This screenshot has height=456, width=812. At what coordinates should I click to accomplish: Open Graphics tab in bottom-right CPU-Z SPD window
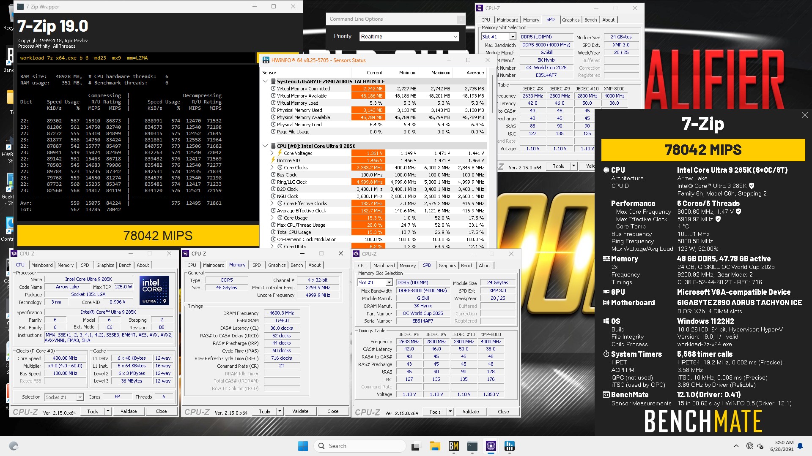coord(447,266)
